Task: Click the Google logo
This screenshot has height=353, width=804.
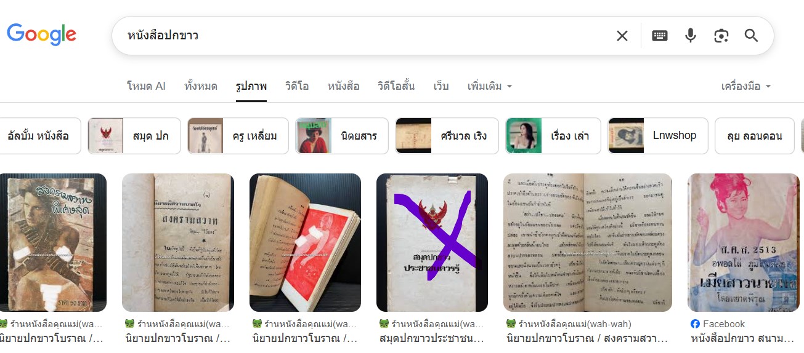Action: (41, 35)
